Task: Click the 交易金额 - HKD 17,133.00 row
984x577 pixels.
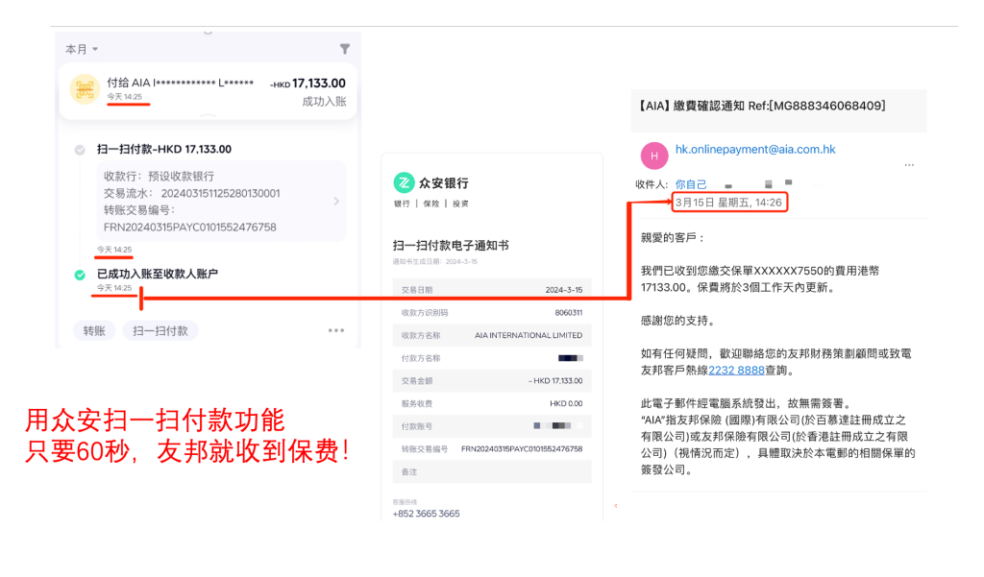Action: point(492,381)
